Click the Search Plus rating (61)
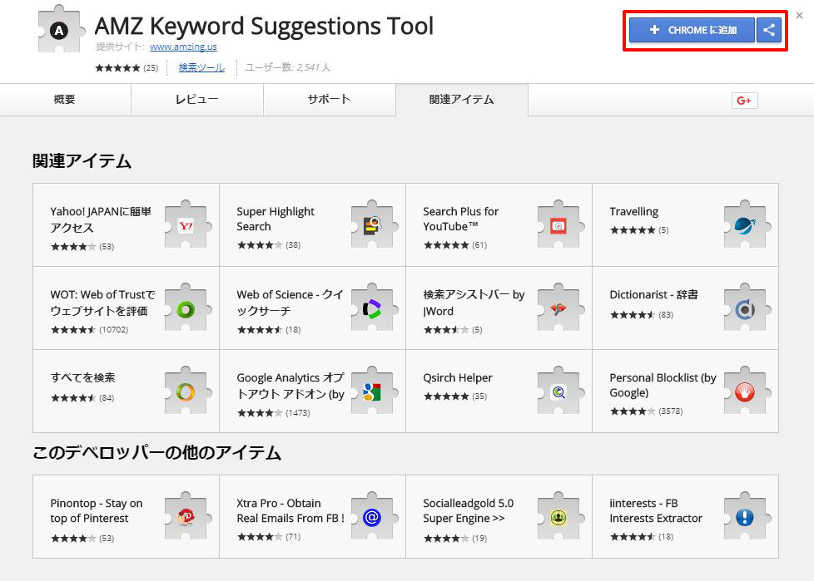Screen dimensions: 814x581 point(455,245)
